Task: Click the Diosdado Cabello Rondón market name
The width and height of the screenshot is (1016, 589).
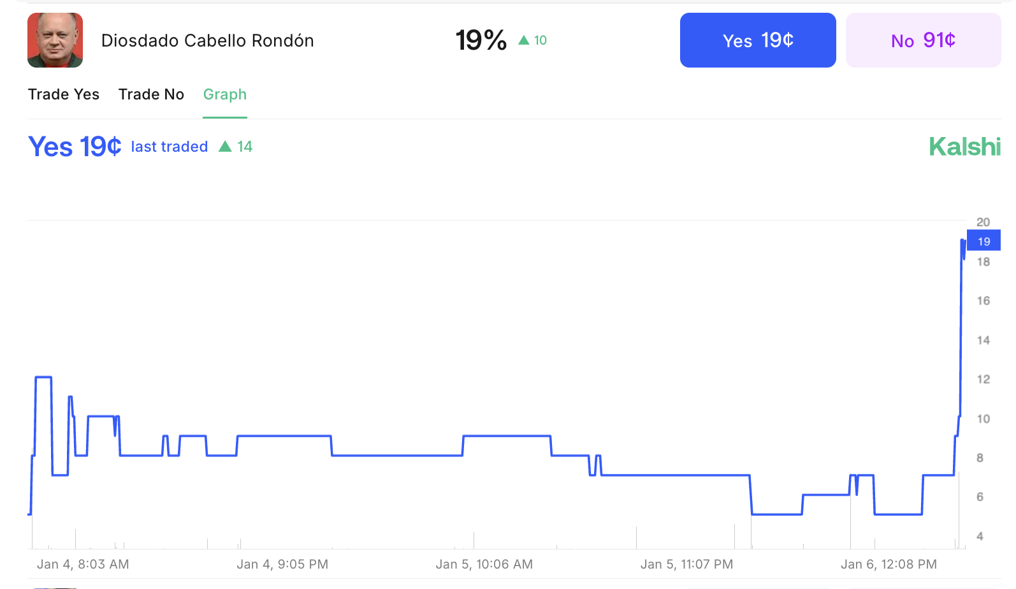Action: [x=207, y=41]
